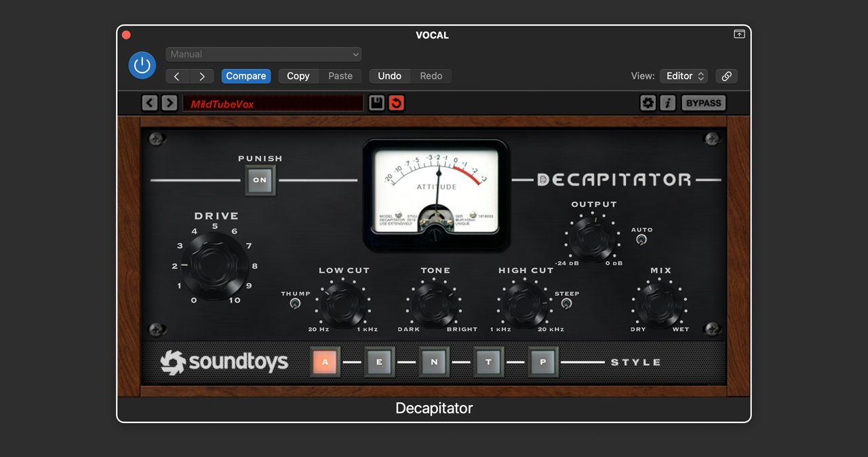
Task: Click the ATTITUDE VU meter
Action: pos(435,195)
